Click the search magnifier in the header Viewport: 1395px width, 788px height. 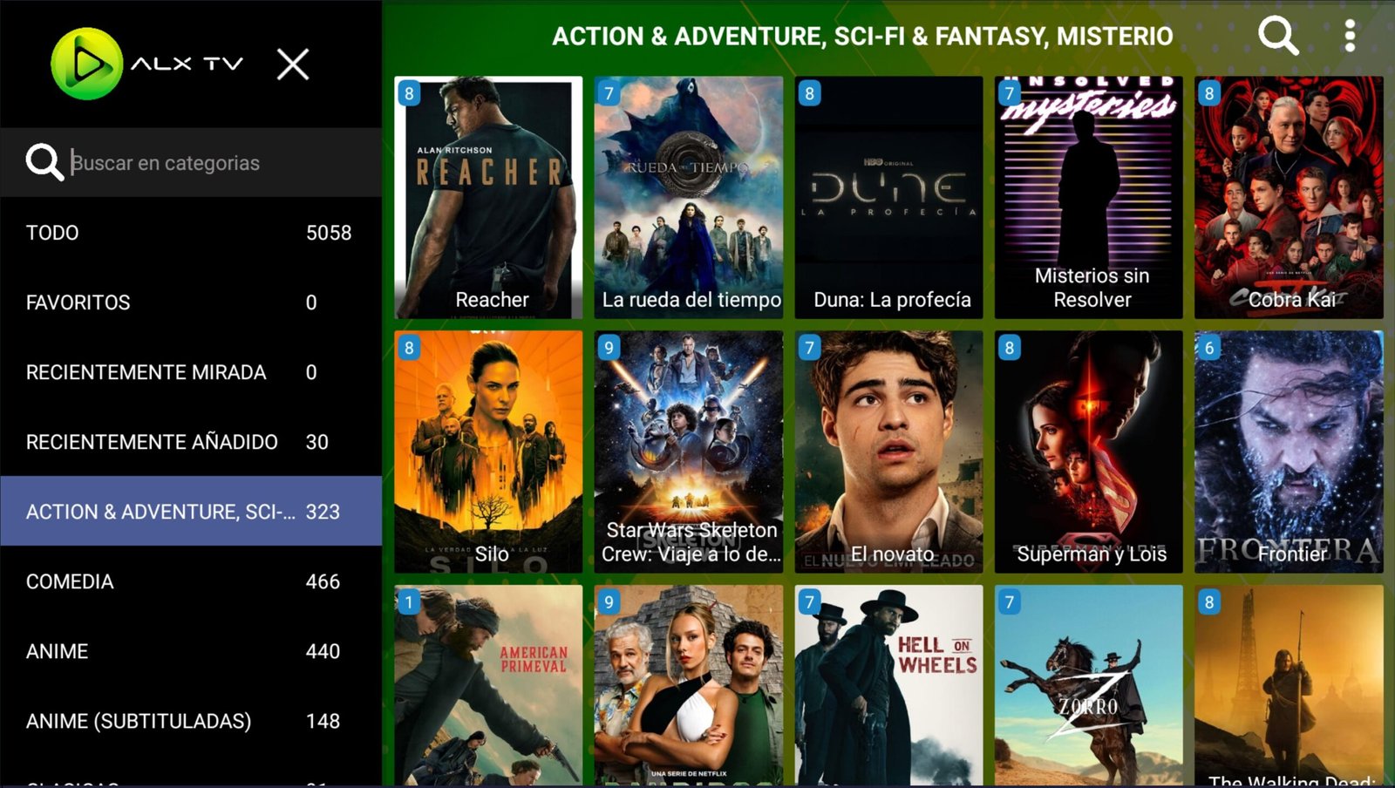point(1278,37)
